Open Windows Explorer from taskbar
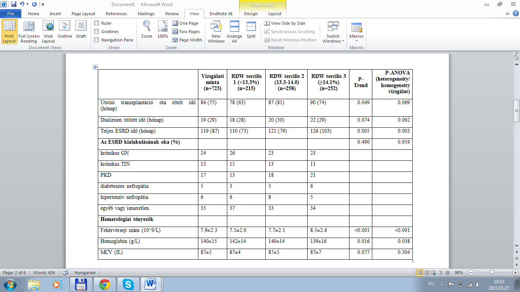This screenshot has width=520, height=292. [34, 284]
